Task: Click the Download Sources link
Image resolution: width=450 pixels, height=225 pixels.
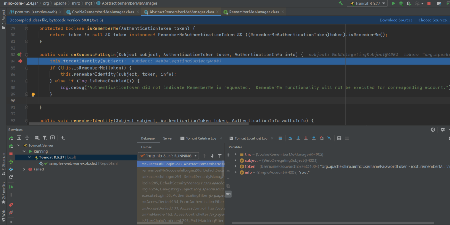Action: (396, 20)
